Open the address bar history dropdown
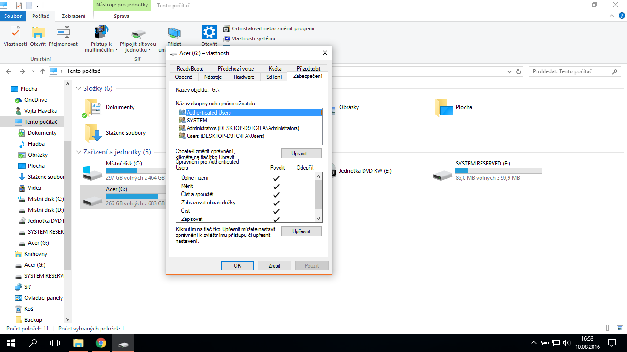Screen dimensions: 627x352 [509, 72]
